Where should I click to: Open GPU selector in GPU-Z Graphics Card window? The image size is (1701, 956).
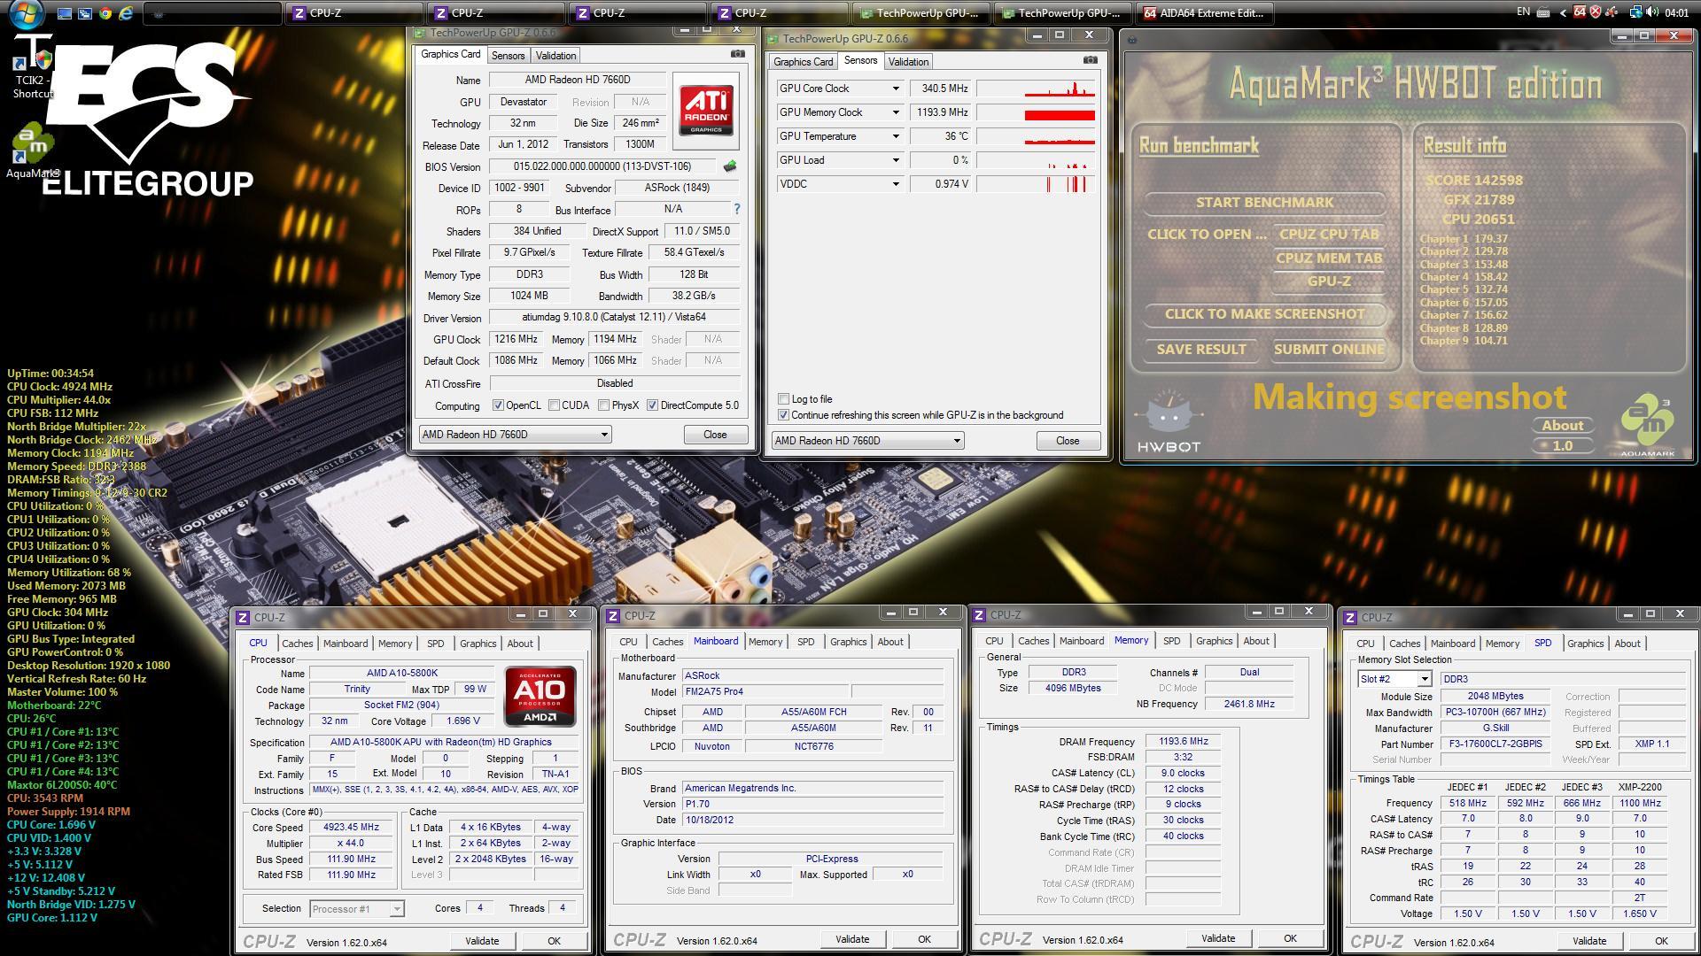(515, 435)
